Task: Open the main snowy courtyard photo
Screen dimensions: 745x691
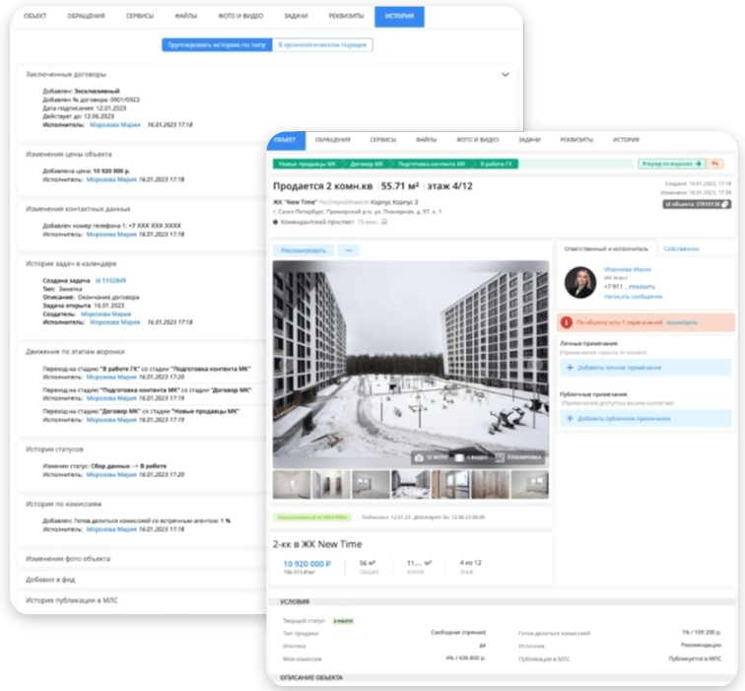Action: tap(411, 364)
